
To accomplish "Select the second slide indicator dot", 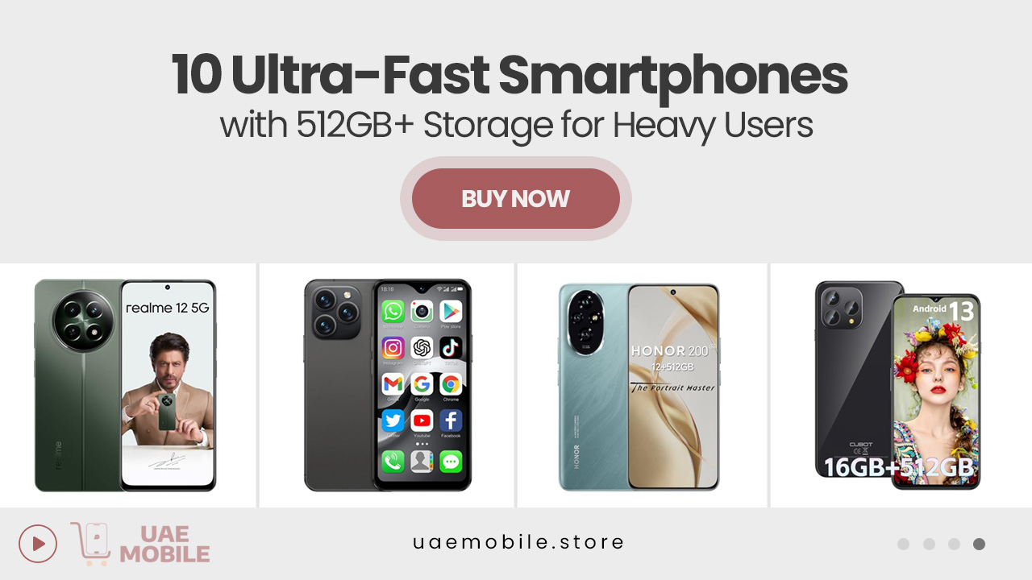I will (929, 544).
